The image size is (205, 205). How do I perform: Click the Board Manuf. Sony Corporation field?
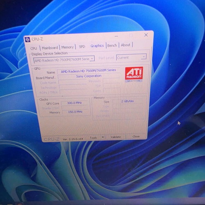click(89, 76)
